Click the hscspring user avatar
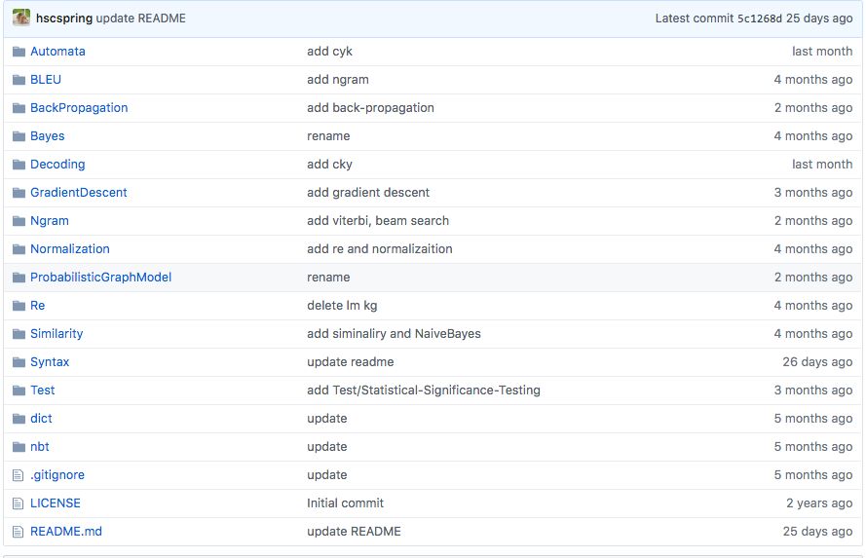The height and width of the screenshot is (558, 866). 21,18
